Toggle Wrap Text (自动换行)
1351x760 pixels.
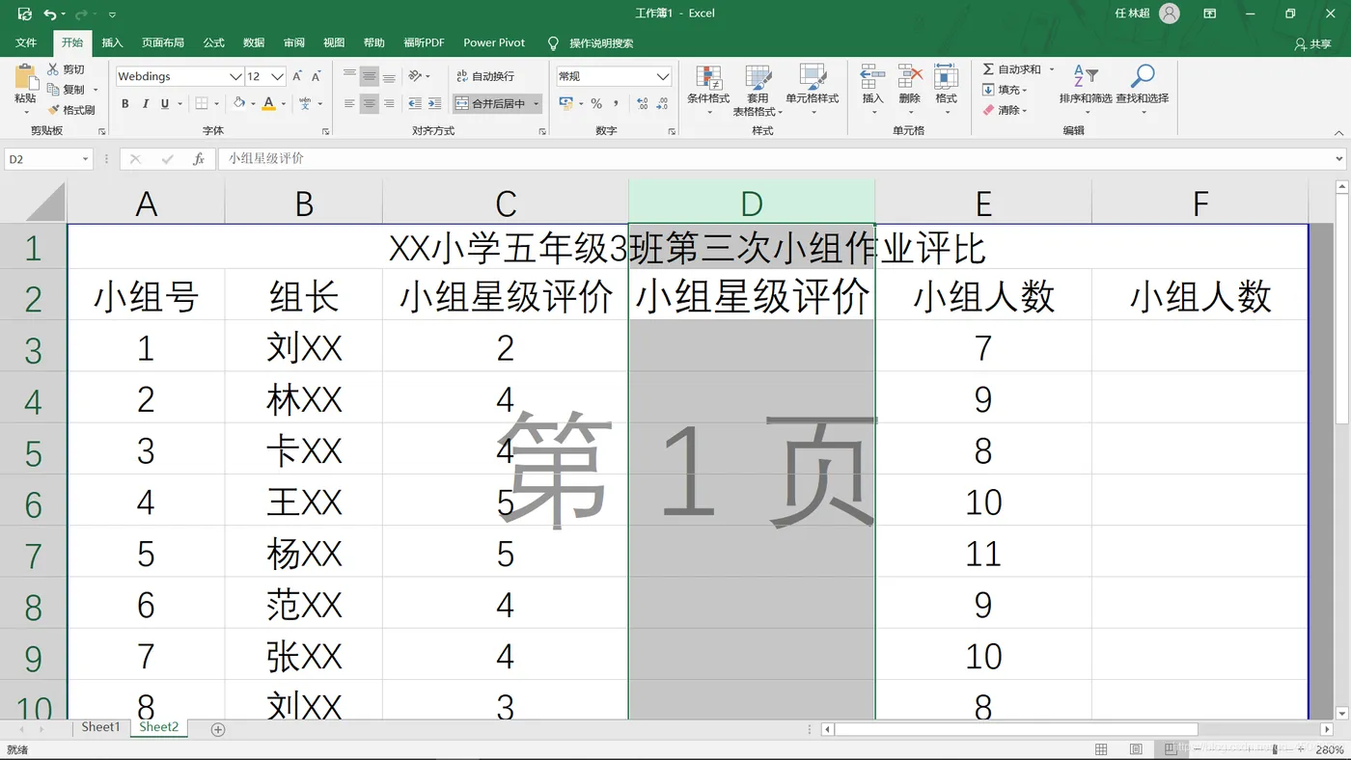(484, 76)
